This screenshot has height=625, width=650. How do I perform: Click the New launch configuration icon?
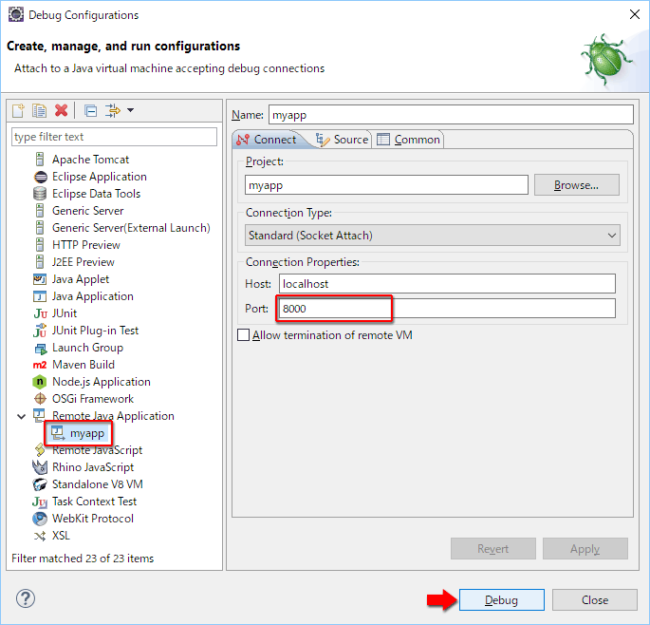click(18, 110)
